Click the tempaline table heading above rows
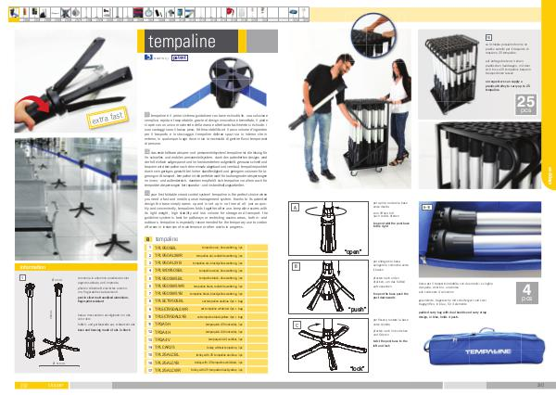The image size is (556, 395). (x=167, y=239)
